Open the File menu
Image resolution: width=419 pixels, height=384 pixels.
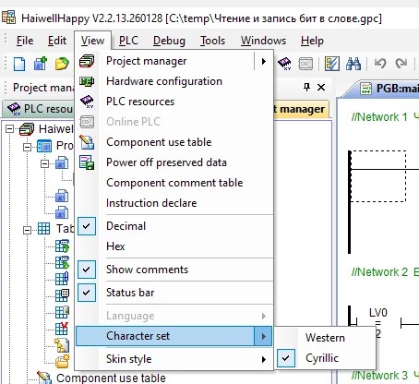coord(25,41)
